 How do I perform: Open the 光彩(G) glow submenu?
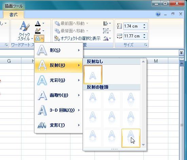click(58, 80)
